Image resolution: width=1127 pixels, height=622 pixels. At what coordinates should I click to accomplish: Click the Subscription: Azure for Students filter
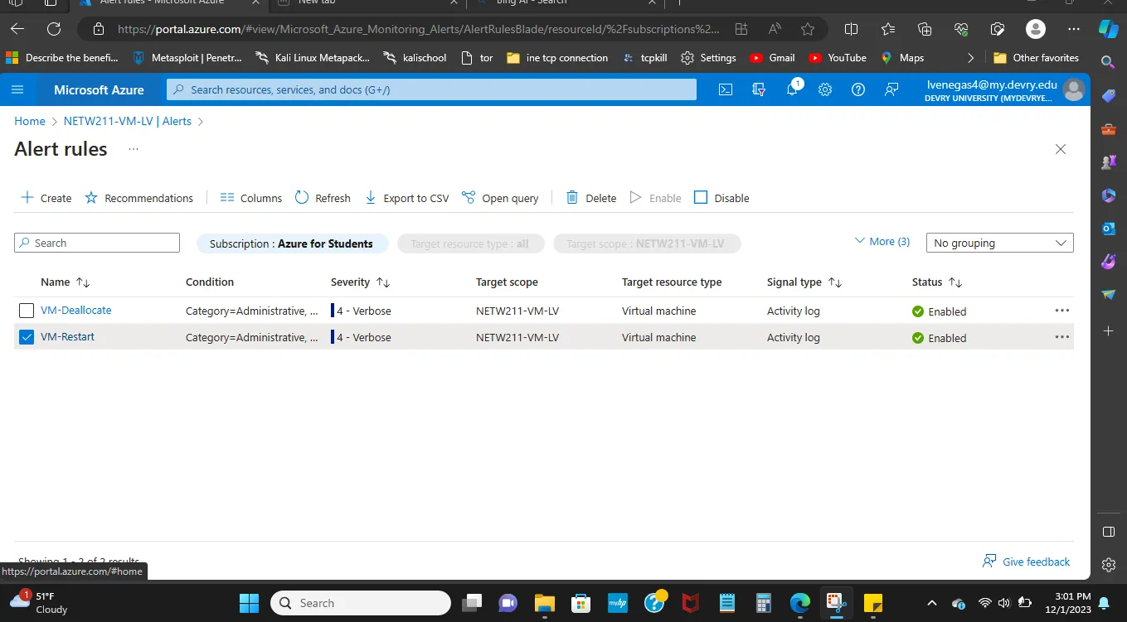point(292,243)
